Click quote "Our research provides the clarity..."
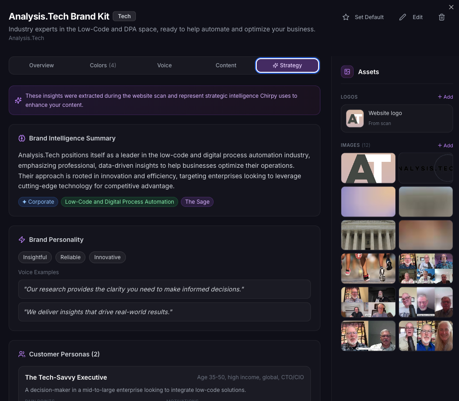Viewport: 459px width, 401px height. coord(164,289)
